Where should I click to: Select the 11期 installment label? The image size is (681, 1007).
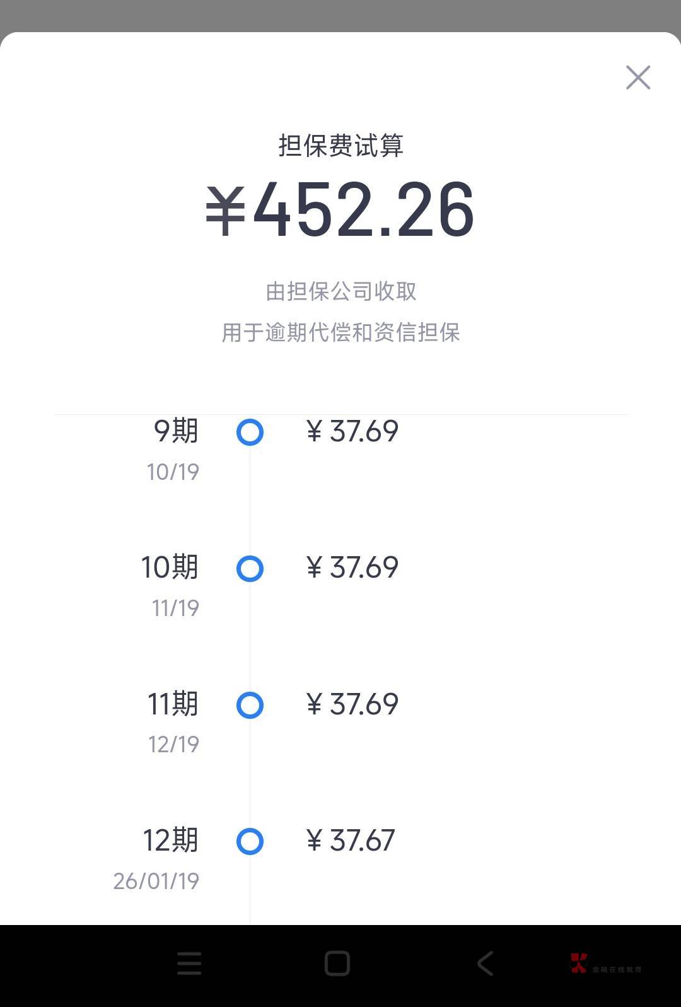173,704
